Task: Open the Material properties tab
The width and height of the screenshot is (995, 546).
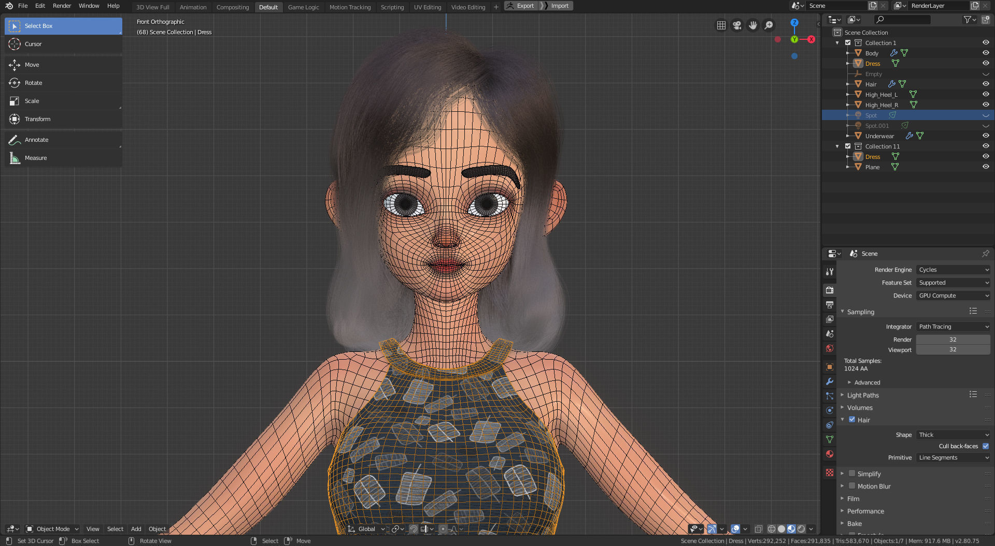Action: tap(830, 454)
